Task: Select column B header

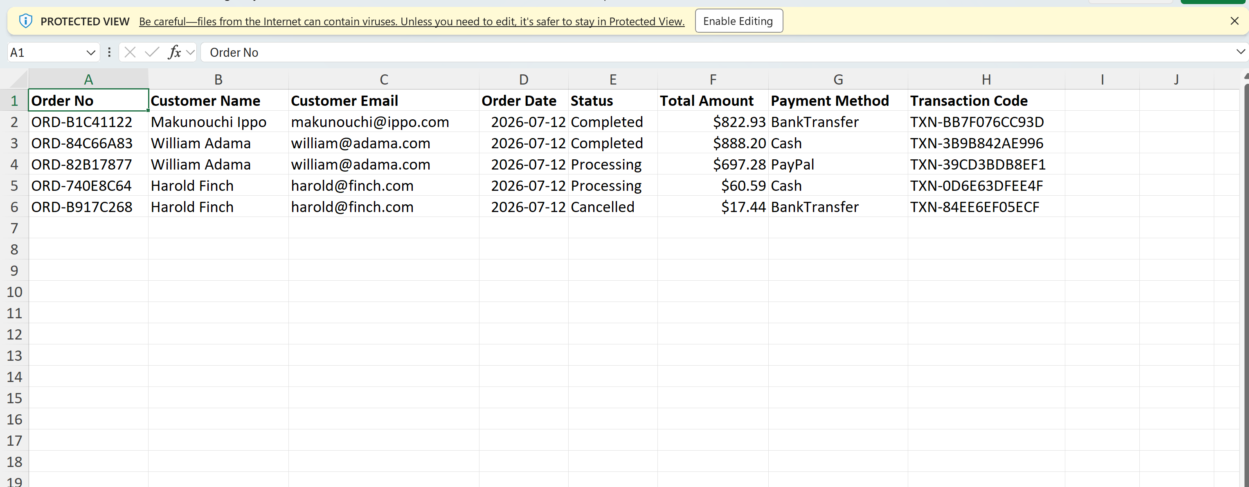Action: click(x=218, y=79)
